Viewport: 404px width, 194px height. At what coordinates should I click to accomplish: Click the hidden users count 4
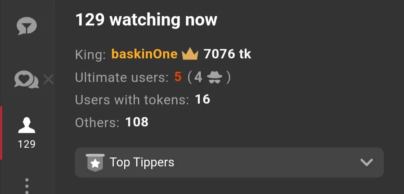coord(198,77)
